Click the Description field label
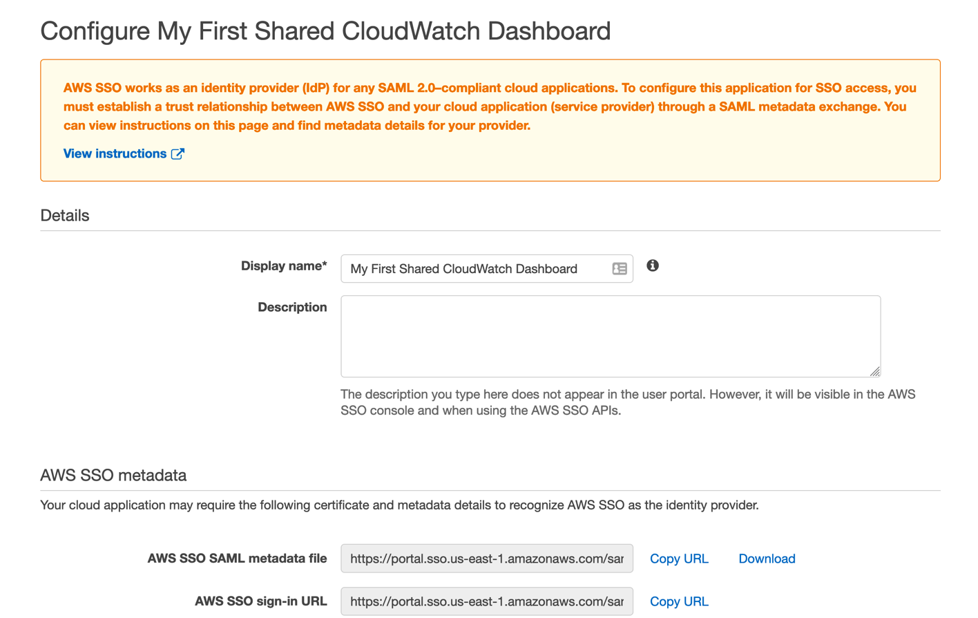Viewport: 978px width, 618px height. 292,307
